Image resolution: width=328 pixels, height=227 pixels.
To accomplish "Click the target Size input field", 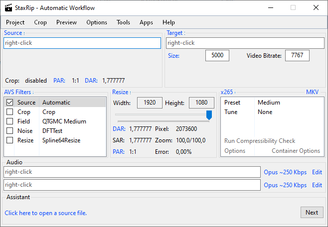I will [x=217, y=56].
